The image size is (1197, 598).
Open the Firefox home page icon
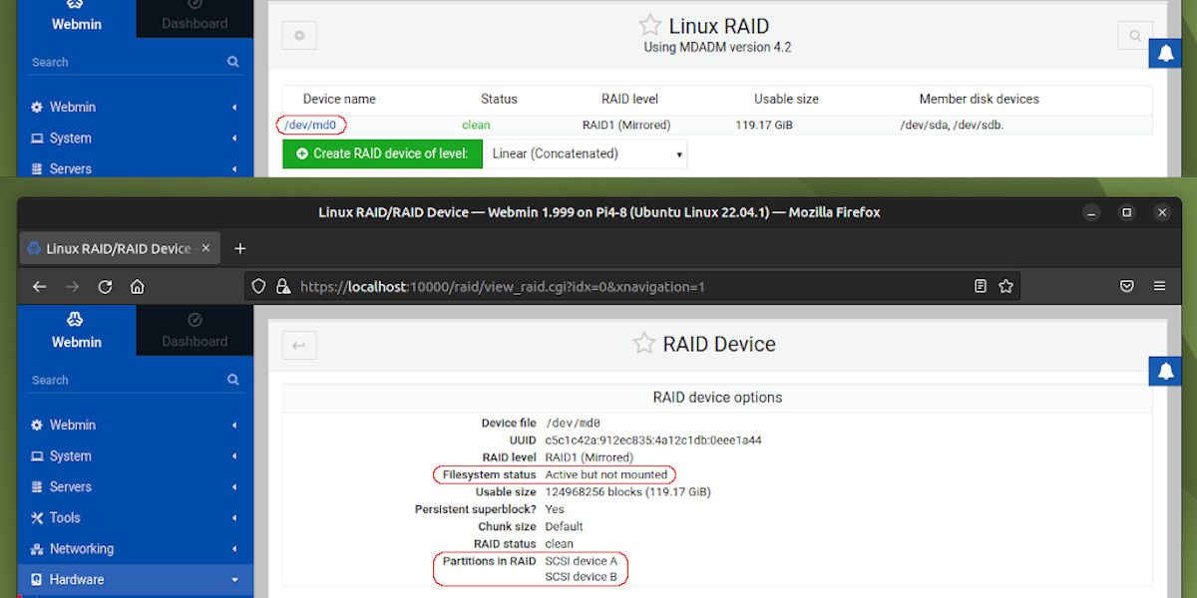tap(137, 286)
